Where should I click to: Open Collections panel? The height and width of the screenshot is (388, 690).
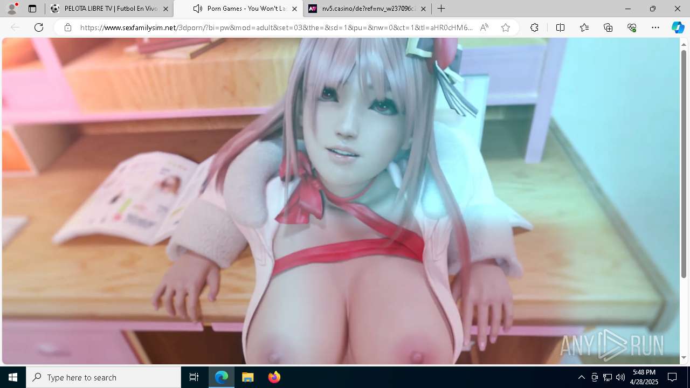pos(608,27)
